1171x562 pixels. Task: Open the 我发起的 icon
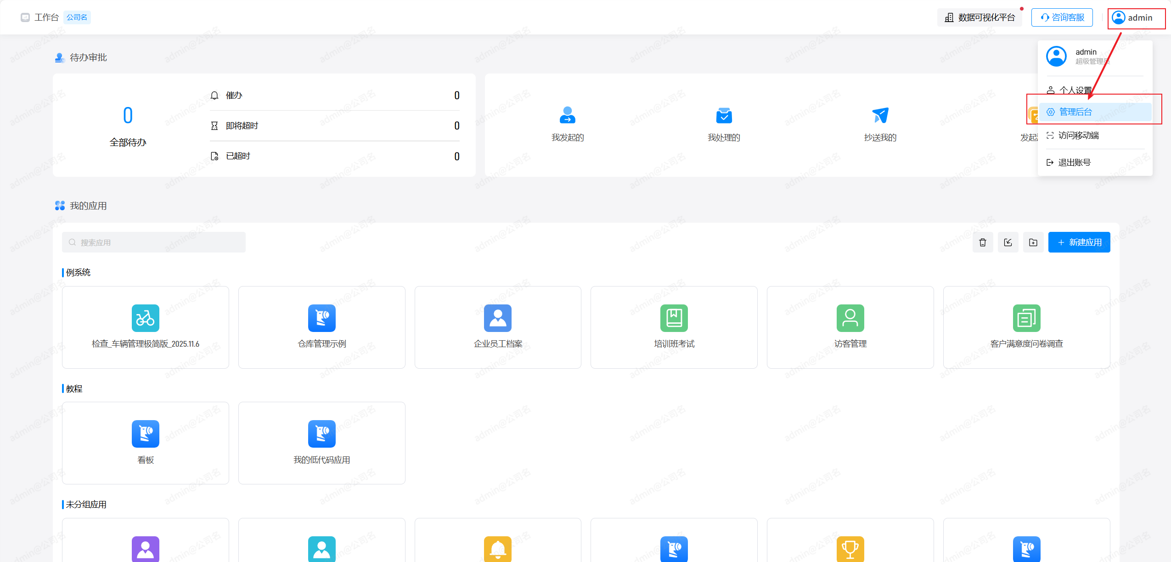[567, 115]
